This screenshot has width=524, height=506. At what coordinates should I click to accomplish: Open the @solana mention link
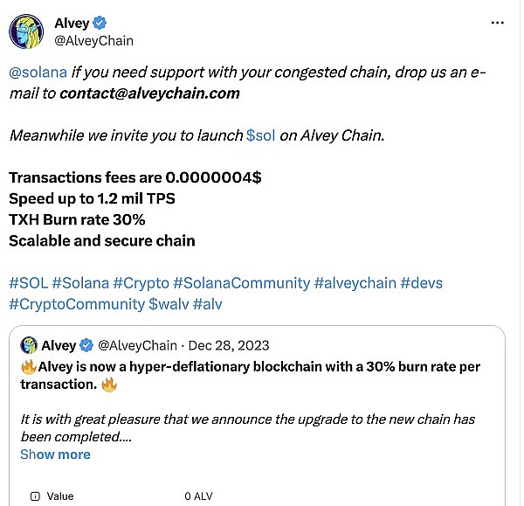click(34, 70)
